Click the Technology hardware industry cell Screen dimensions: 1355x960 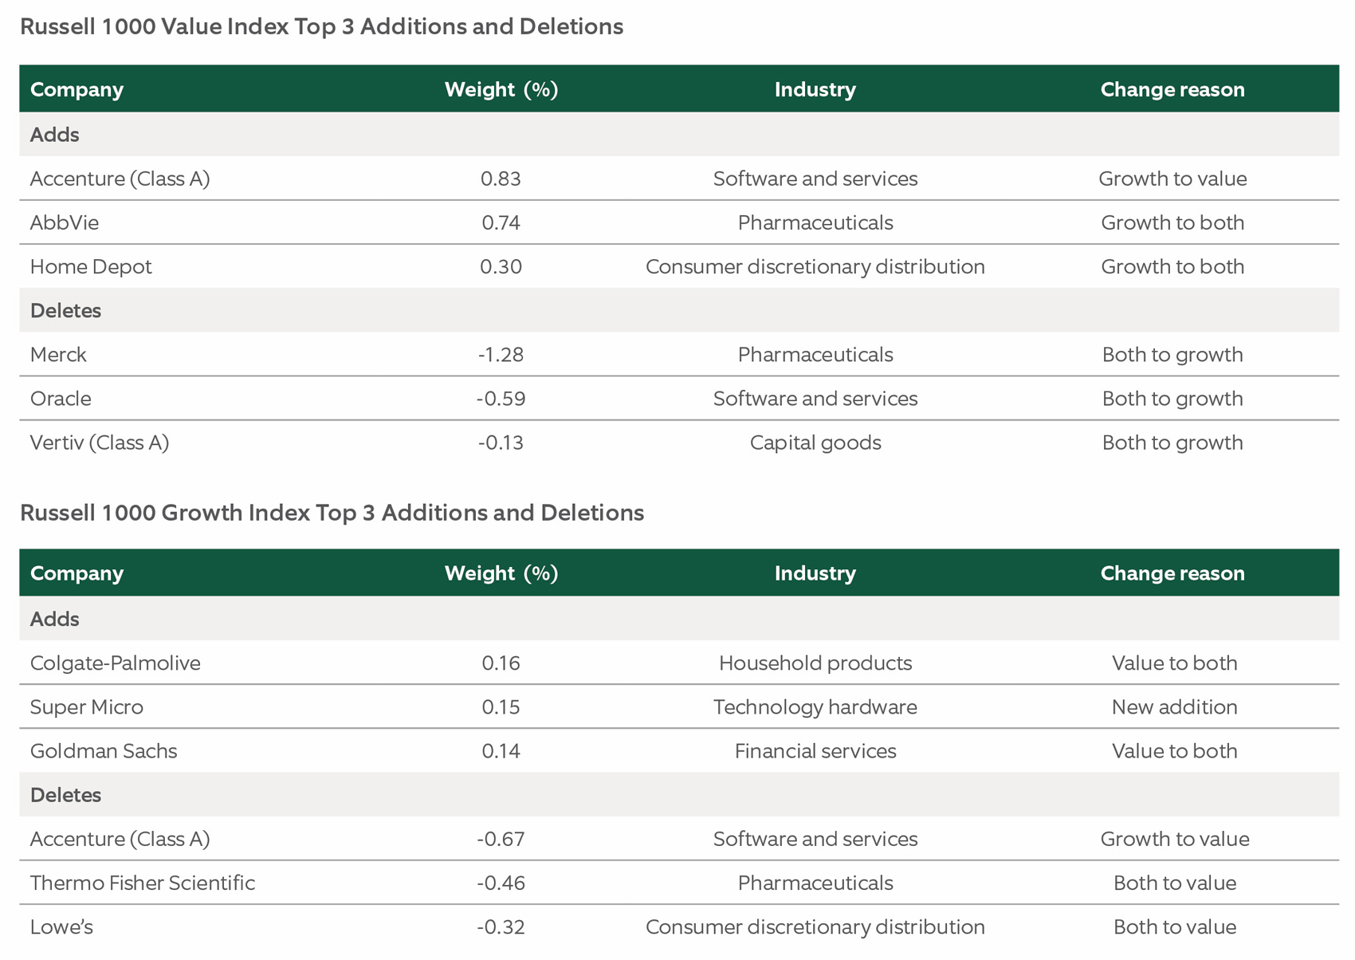click(x=815, y=707)
